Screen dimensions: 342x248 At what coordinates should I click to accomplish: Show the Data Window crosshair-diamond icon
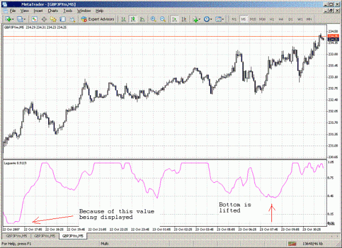(44, 19)
